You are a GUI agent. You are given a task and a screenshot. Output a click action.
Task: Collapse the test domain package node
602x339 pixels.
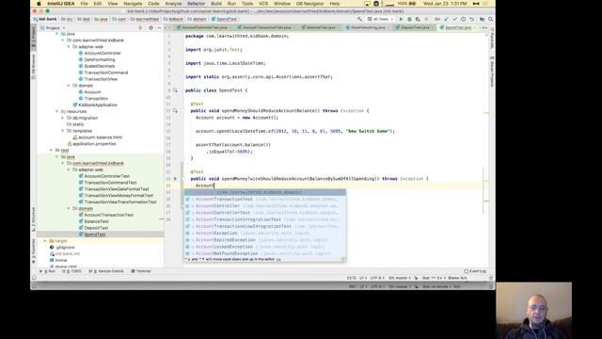pyautogui.click(x=69, y=208)
